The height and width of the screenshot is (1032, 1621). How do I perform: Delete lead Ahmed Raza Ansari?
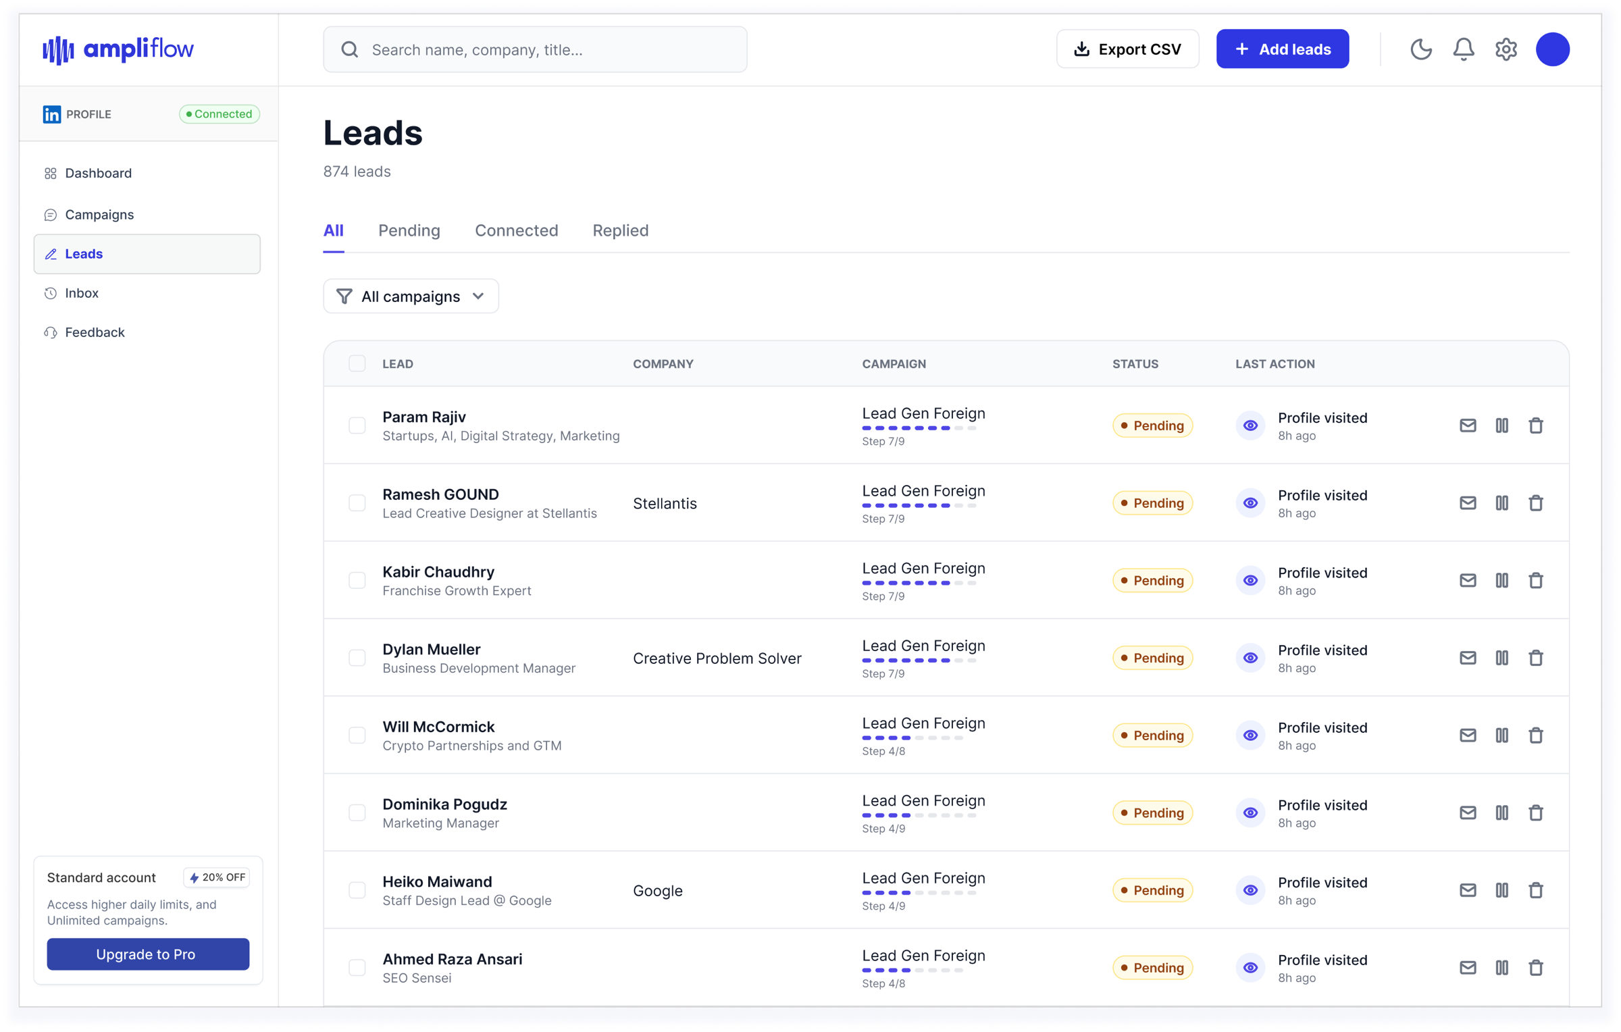(x=1536, y=968)
